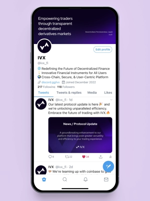Expand the first tweet options chevron
Image resolution: width=150 pixels, height=201 pixels.
click(111, 100)
